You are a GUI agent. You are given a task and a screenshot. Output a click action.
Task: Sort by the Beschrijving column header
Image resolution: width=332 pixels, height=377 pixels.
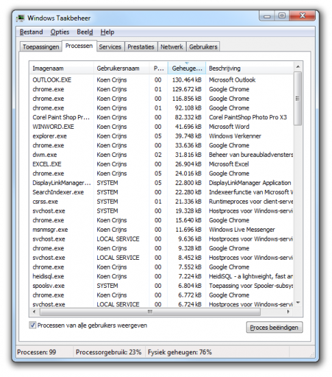250,69
